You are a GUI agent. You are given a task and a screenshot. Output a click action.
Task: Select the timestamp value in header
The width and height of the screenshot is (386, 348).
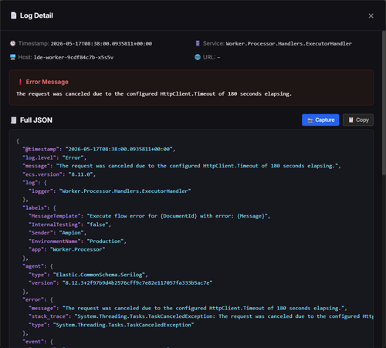click(101, 43)
